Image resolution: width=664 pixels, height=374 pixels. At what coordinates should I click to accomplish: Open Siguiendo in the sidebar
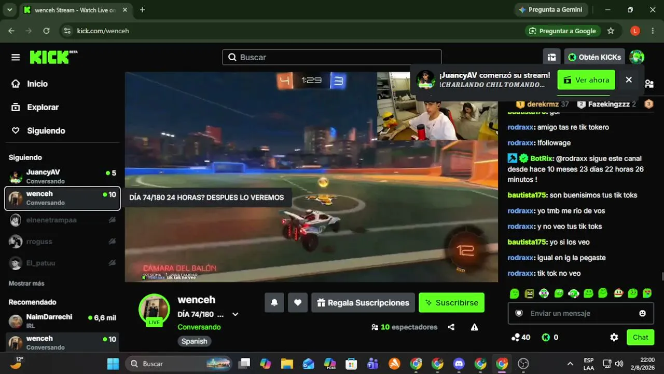click(38, 131)
